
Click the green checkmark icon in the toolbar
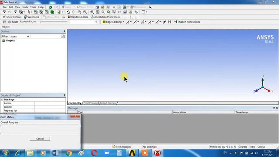51,7
